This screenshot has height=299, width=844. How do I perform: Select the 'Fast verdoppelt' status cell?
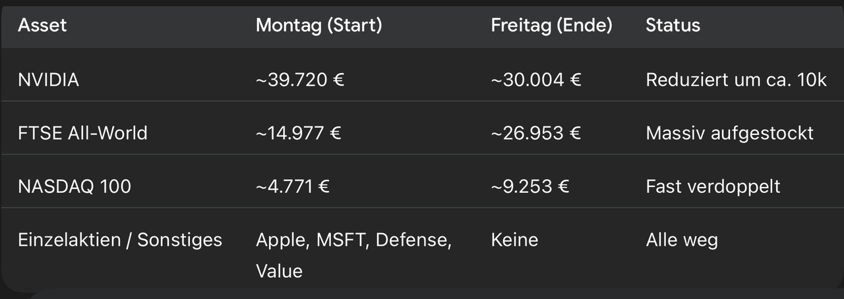713,186
